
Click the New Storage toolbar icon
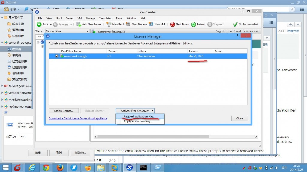128,24
